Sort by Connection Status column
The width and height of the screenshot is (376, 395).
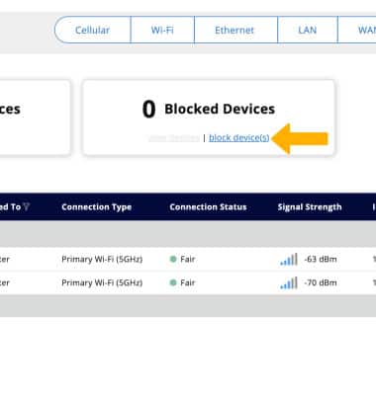pyautogui.click(x=208, y=207)
